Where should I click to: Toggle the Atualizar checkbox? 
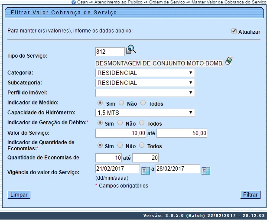click(234, 31)
